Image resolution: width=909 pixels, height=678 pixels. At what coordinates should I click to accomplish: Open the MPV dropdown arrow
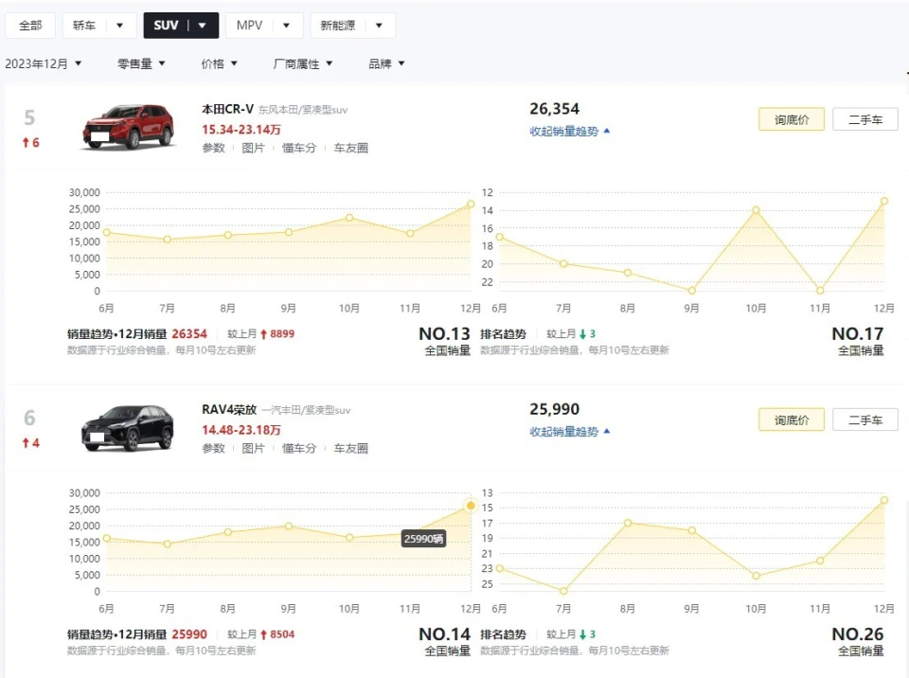[x=286, y=26]
